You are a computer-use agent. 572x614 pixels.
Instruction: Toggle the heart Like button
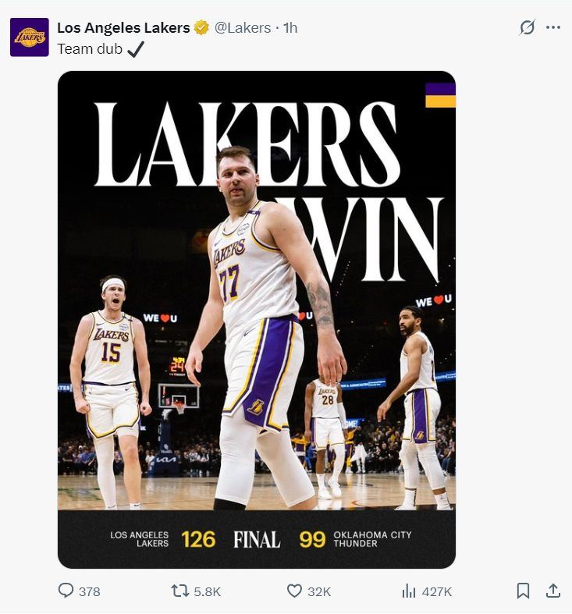click(294, 591)
